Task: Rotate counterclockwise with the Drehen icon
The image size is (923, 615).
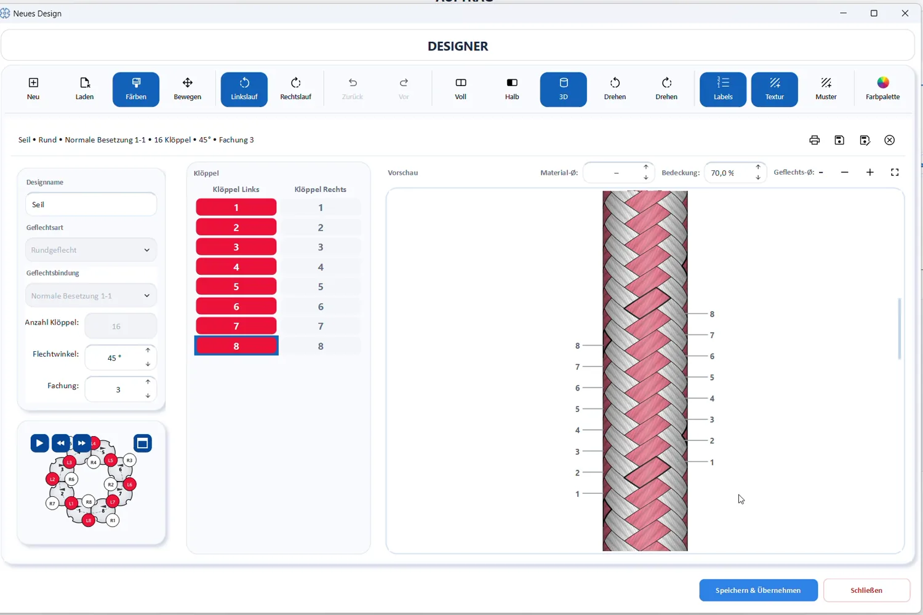Action: (615, 89)
